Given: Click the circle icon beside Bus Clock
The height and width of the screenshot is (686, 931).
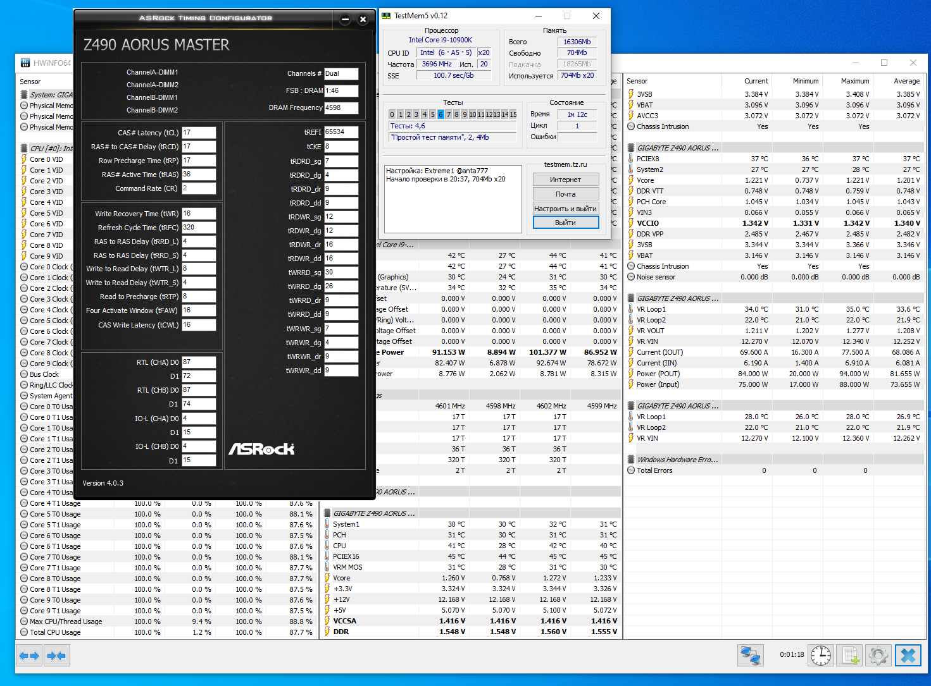Looking at the screenshot, I should click(24, 374).
